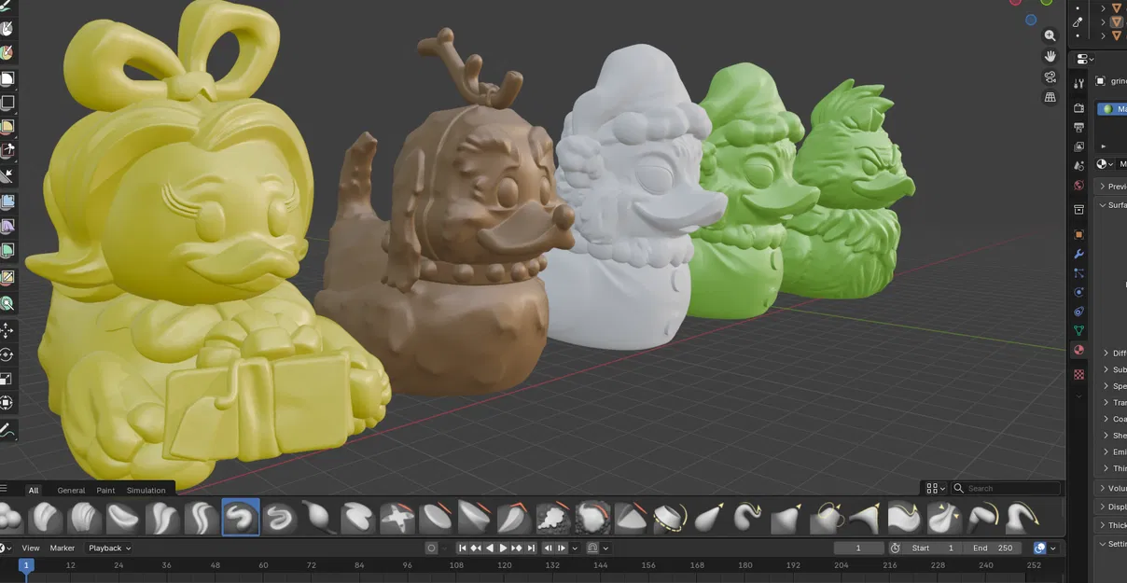Select the highlighted S-squiggle brush in asset shelf
This screenshot has height=583, width=1127.
pos(241,517)
